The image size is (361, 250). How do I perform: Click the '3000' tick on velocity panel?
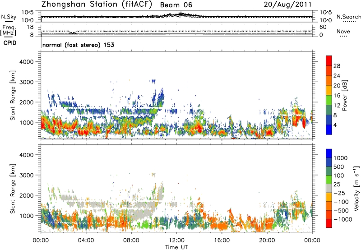[27, 175]
